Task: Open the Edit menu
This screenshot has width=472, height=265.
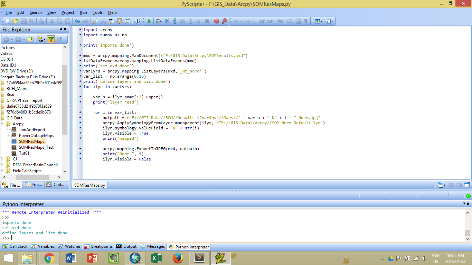Action: [21, 12]
